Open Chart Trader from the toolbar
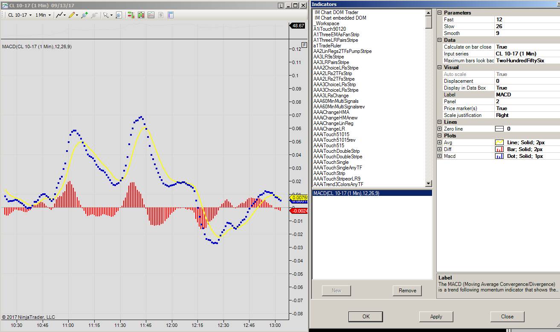The height and width of the screenshot is (332, 560). click(131, 15)
